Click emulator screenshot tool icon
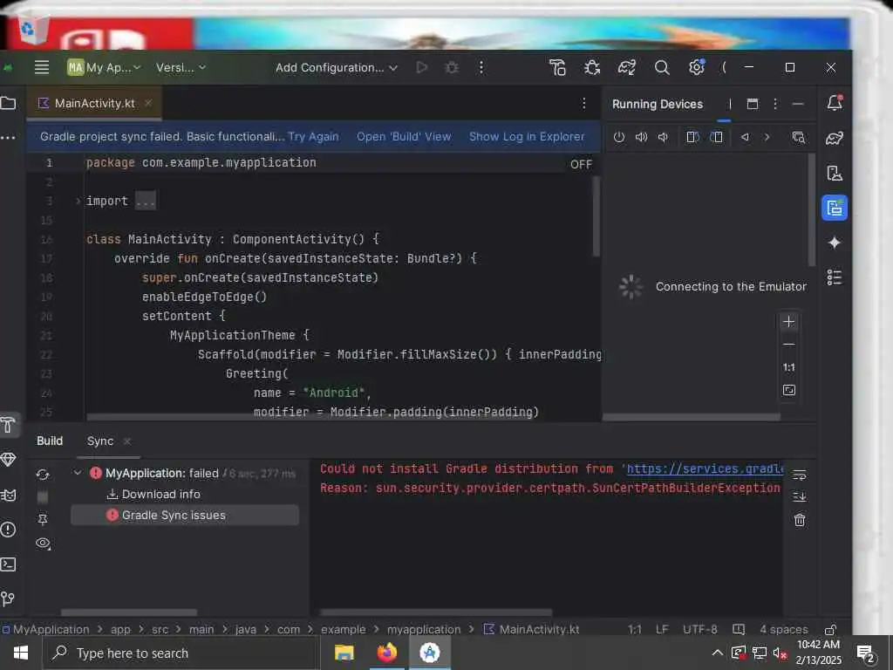Viewport: 893px width, 670px height. 799,137
